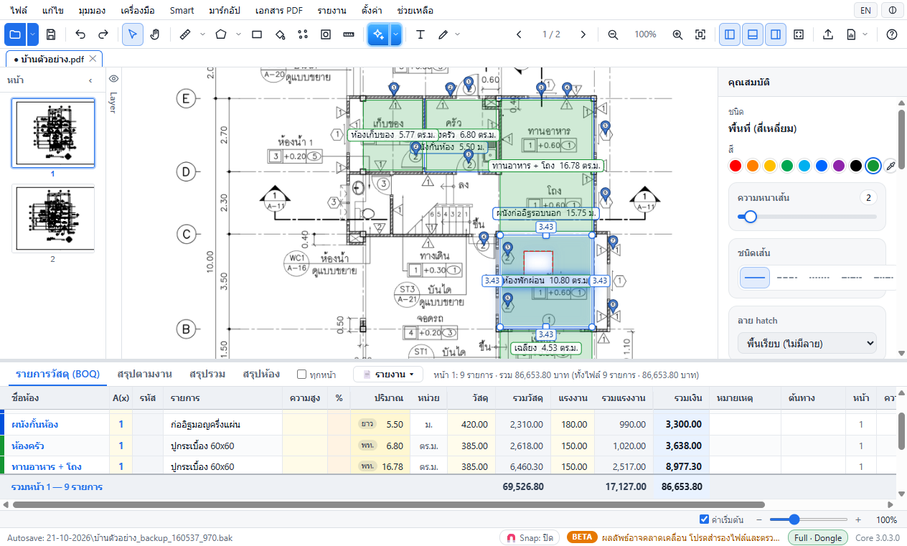The image size is (907, 546).
Task: Check the ทุกหน้า checkbox
Action: [x=302, y=375]
